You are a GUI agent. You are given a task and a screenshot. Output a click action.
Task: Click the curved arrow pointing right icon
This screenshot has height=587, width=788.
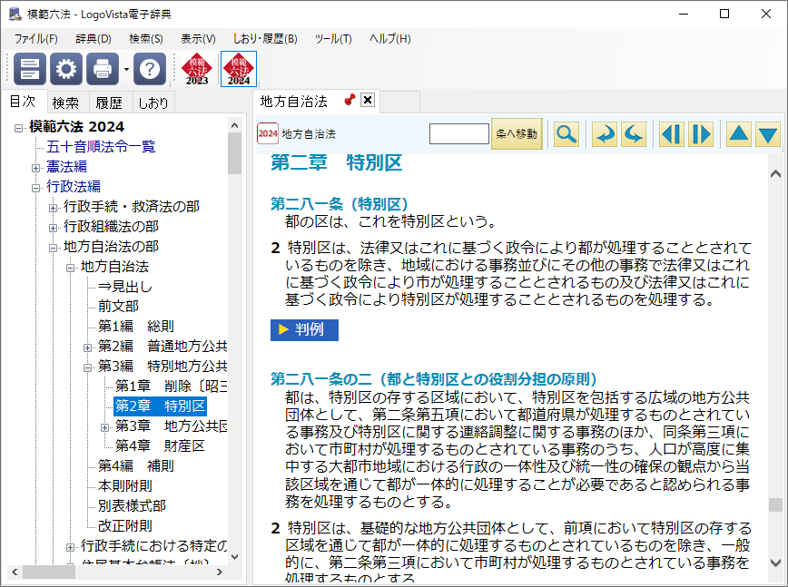pos(604,134)
